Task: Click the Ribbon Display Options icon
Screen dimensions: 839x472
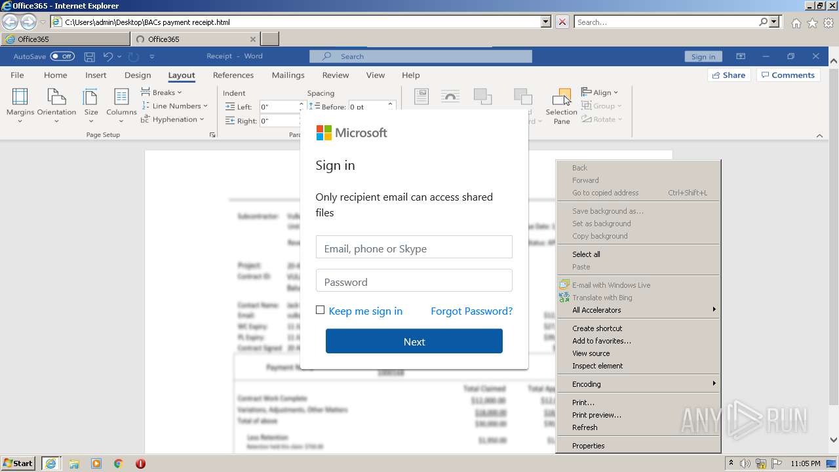Action: (741, 56)
